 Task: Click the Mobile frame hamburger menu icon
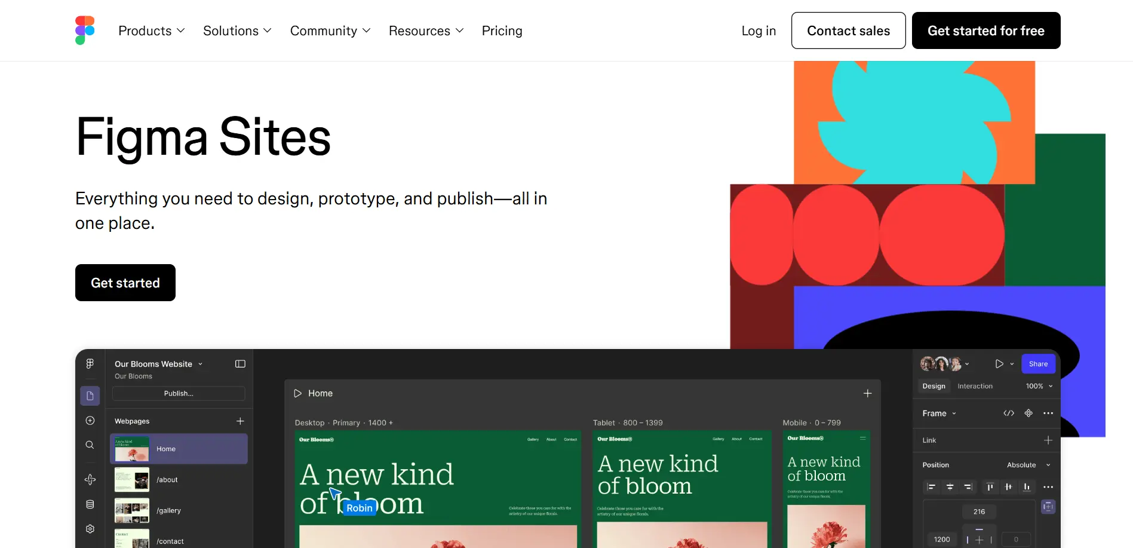pyautogui.click(x=862, y=438)
